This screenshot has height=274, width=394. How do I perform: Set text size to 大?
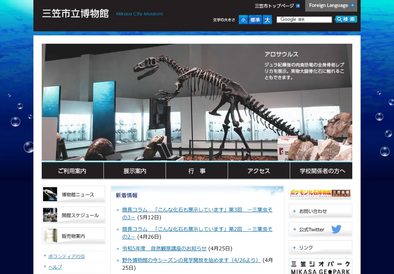(x=267, y=20)
